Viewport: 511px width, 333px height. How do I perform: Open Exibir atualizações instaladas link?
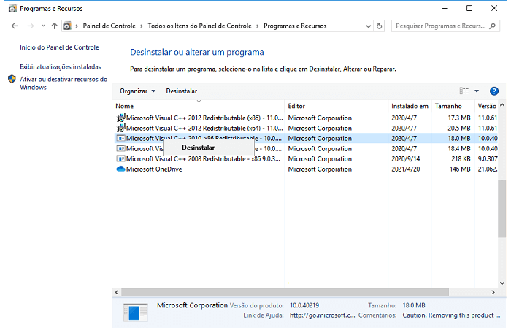pyautogui.click(x=61, y=67)
